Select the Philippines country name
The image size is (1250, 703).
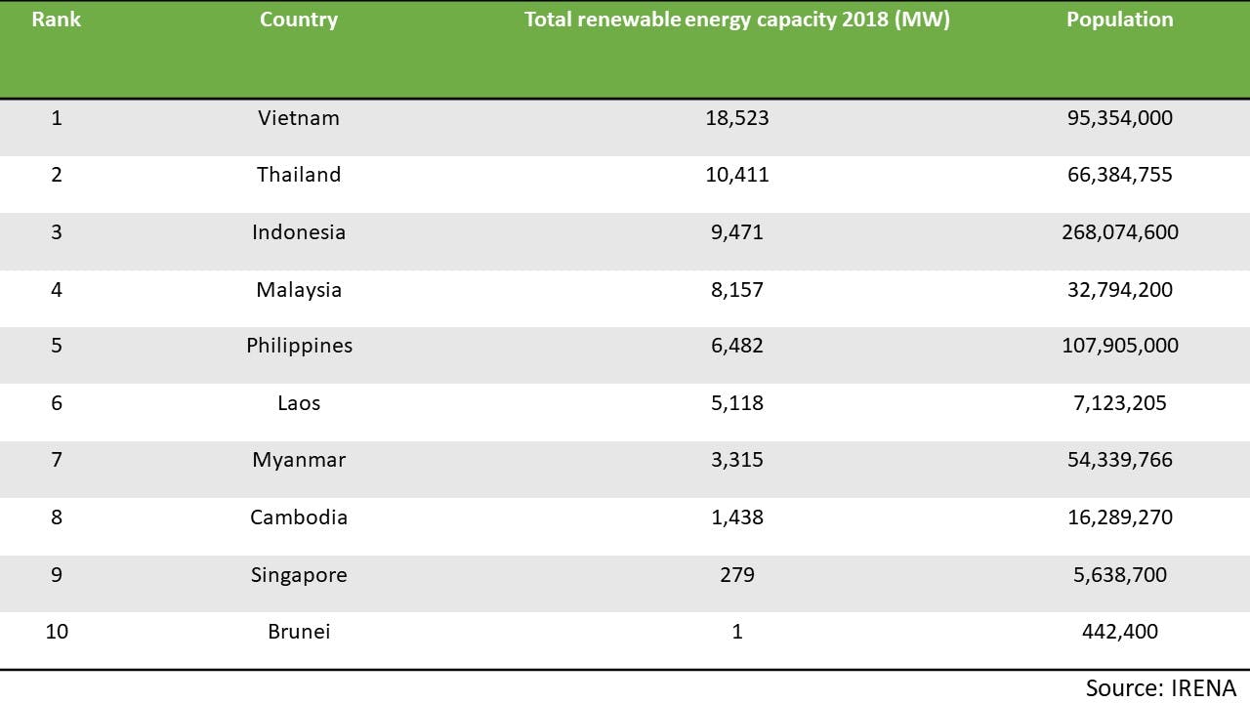pyautogui.click(x=299, y=346)
